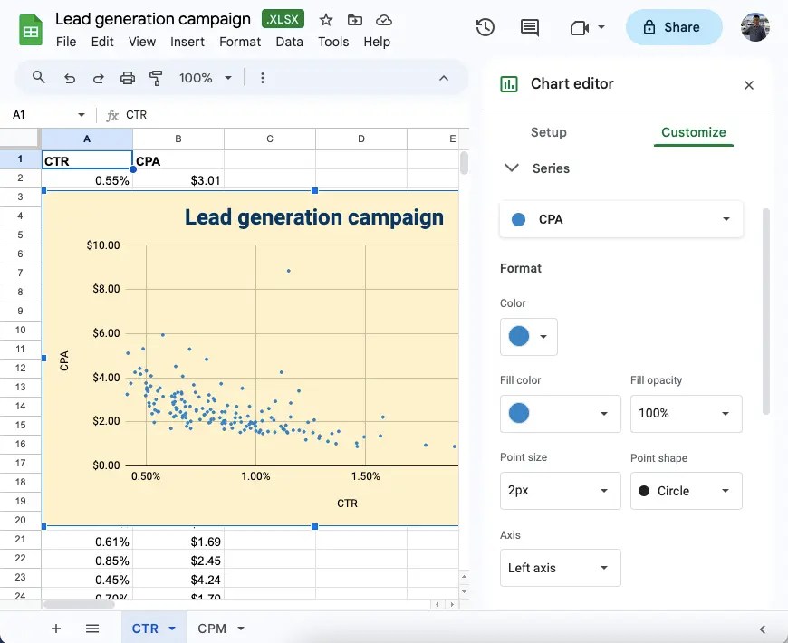Viewport: 788px width, 643px height.
Task: Click the Share button
Action: click(x=673, y=27)
